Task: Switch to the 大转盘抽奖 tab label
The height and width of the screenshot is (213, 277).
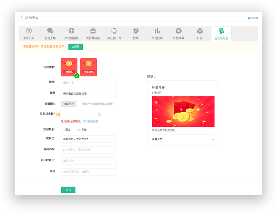Action: click(x=72, y=38)
